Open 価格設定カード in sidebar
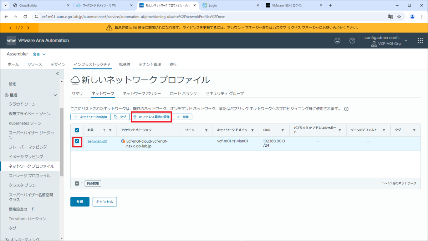Image resolution: width=428 pixels, height=241 pixels. pos(22,209)
